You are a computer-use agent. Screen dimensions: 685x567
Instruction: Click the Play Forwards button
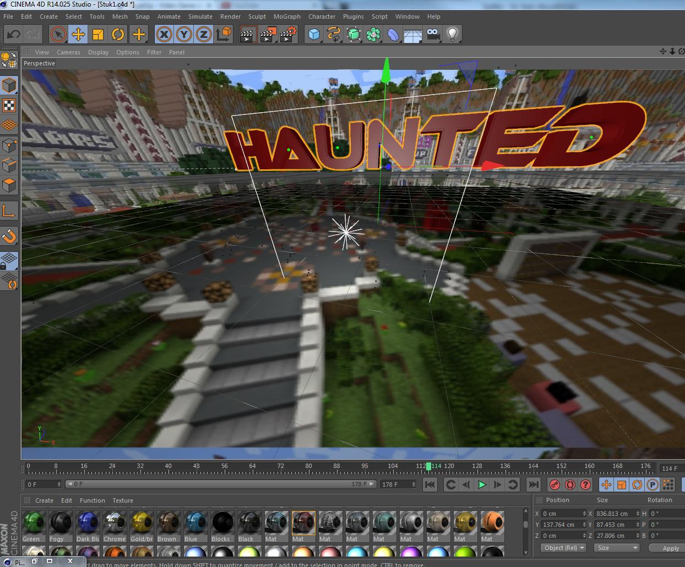coord(482,485)
